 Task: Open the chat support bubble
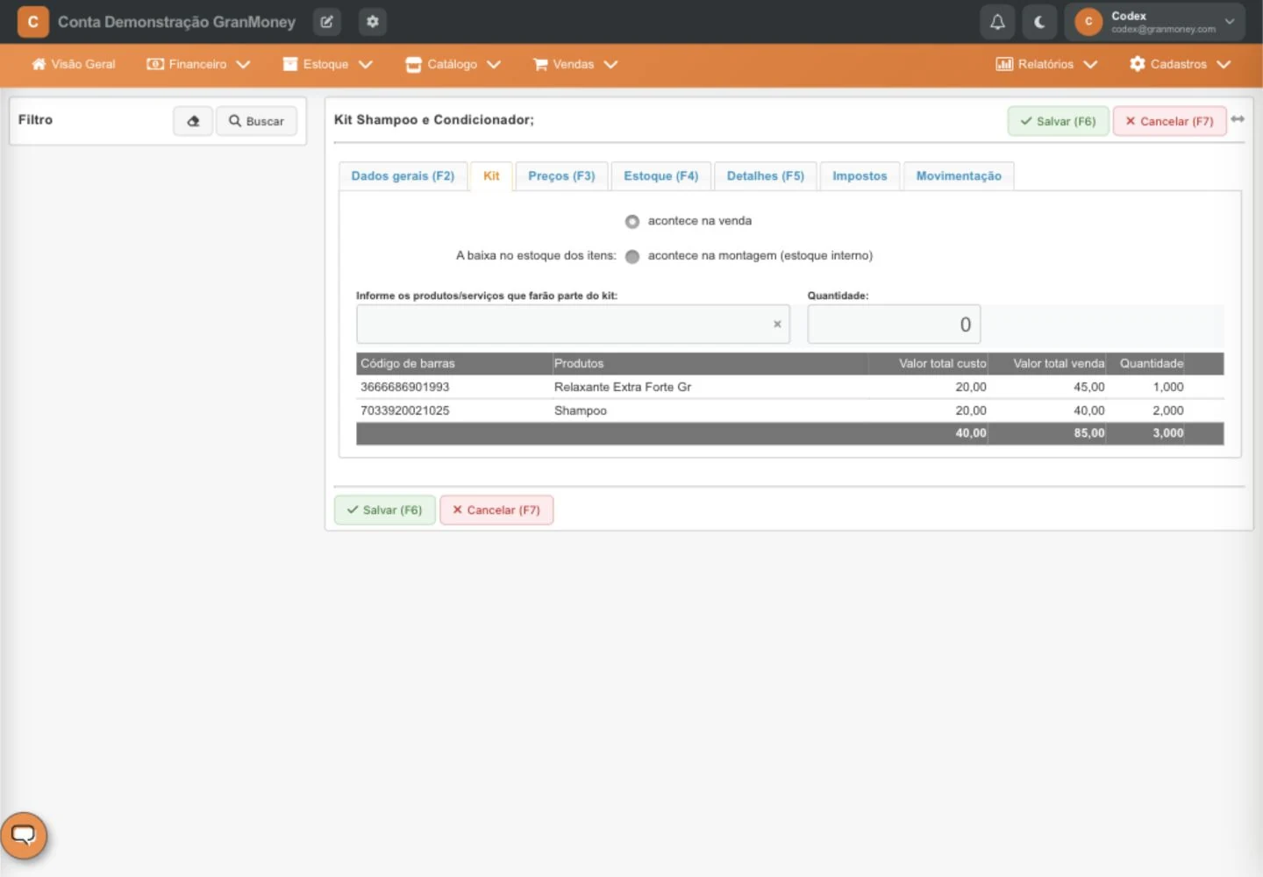click(x=24, y=835)
